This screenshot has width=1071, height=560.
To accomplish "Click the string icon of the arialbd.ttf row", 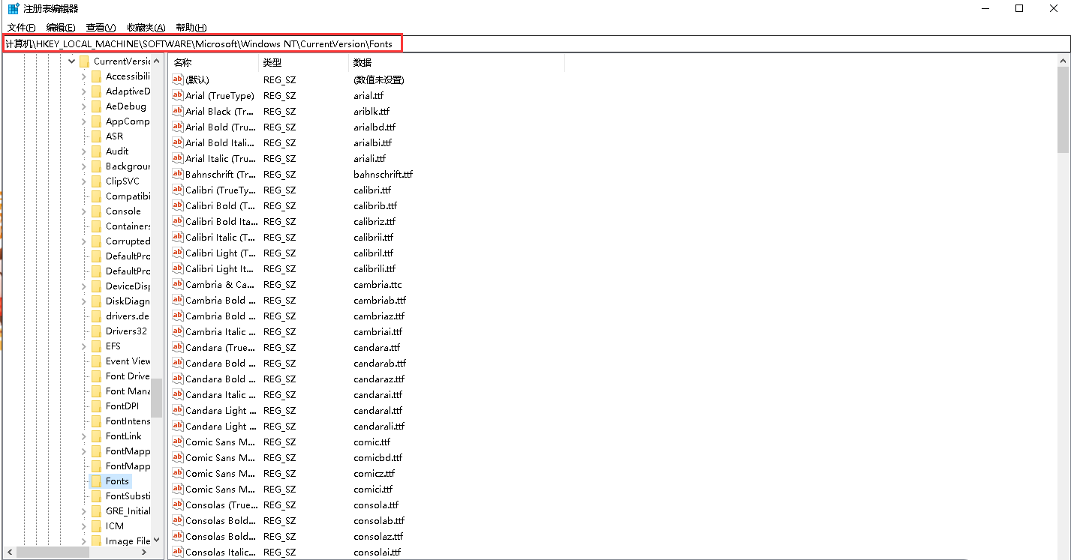I will point(178,127).
